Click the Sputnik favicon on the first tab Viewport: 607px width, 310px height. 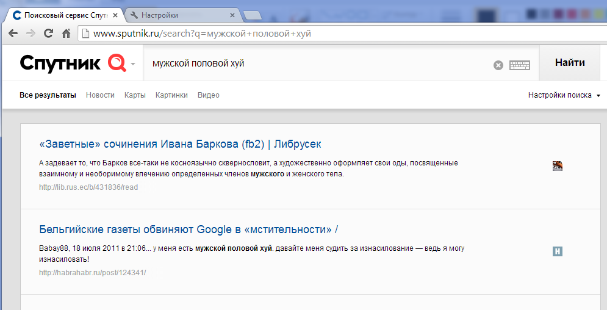[x=16, y=15]
